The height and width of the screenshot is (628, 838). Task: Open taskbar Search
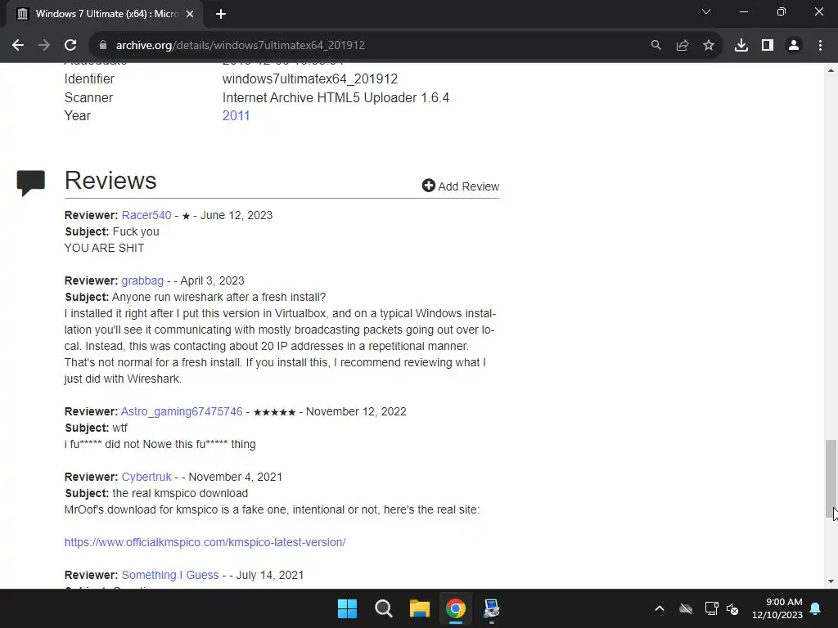(383, 608)
